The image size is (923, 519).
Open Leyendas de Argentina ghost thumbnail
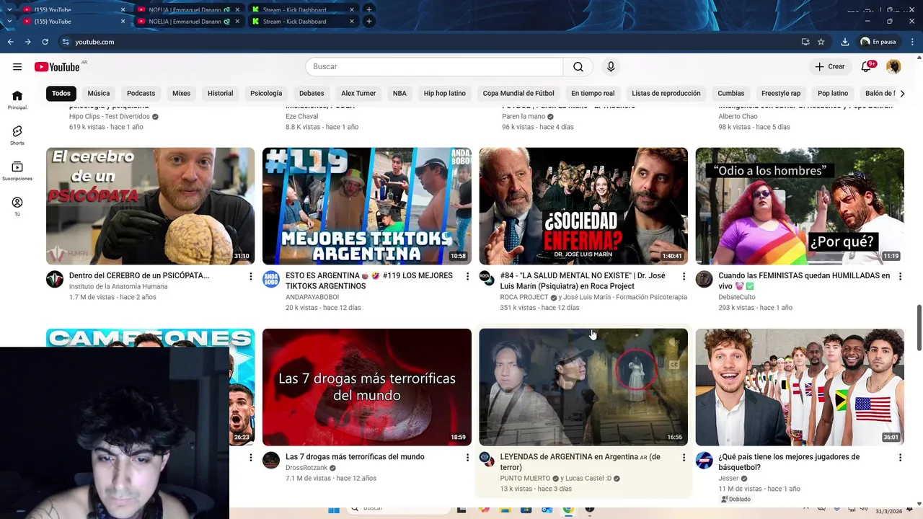pyautogui.click(x=583, y=387)
